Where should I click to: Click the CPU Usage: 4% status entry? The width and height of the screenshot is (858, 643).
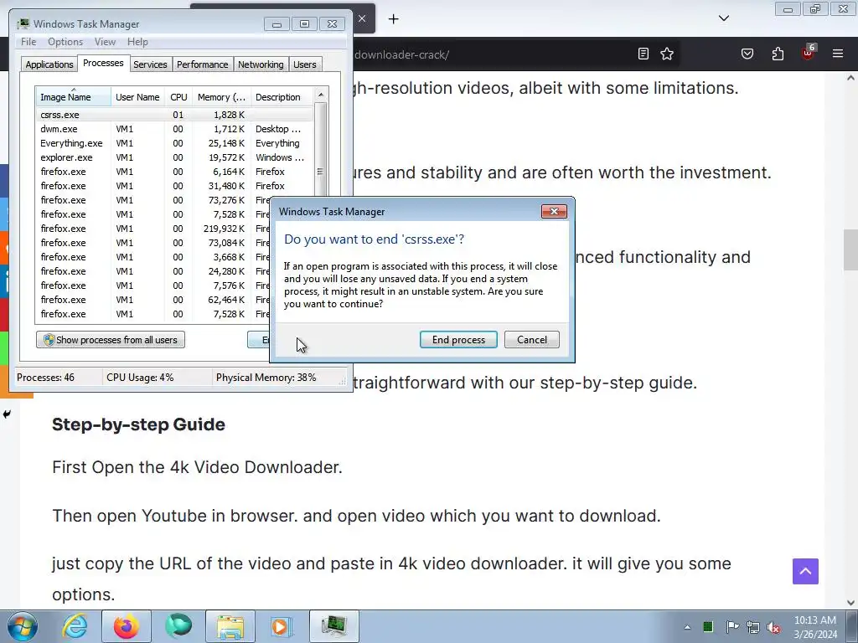coord(140,378)
